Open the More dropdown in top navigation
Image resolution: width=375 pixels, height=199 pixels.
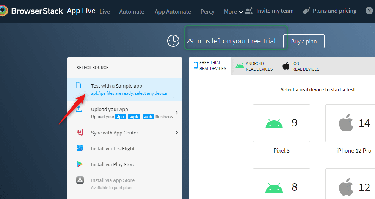[233, 12]
